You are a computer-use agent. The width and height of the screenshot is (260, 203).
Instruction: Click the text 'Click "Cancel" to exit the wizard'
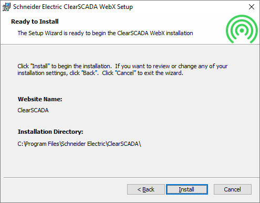coord(143,73)
